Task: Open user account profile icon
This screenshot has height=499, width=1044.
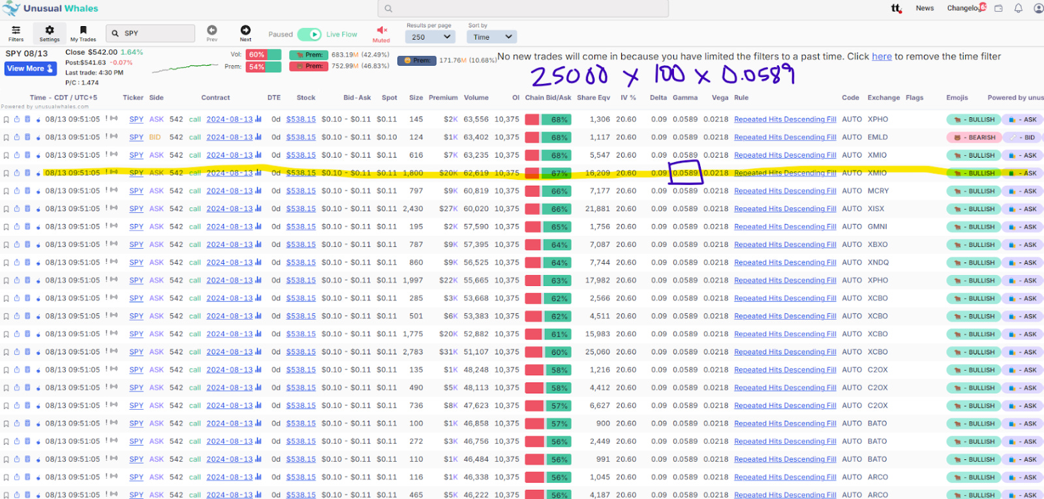Action: tap(1038, 8)
